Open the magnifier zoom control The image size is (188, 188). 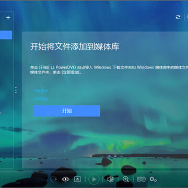point(125,179)
